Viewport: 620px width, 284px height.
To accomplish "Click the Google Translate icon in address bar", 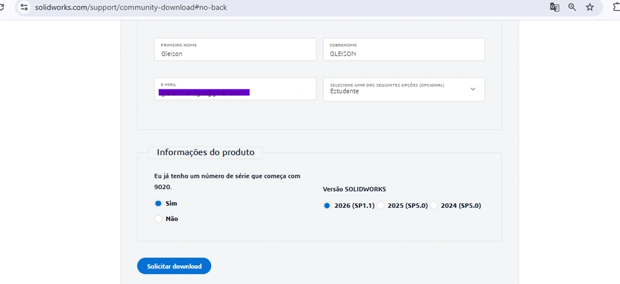I will coord(555,7).
